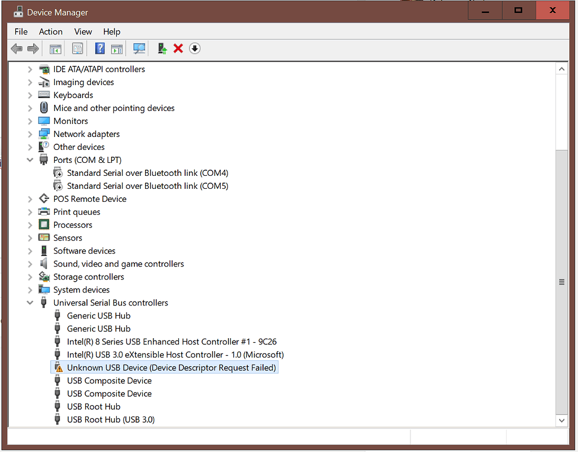
Task: Expand the Network adapters category
Action: (30, 134)
